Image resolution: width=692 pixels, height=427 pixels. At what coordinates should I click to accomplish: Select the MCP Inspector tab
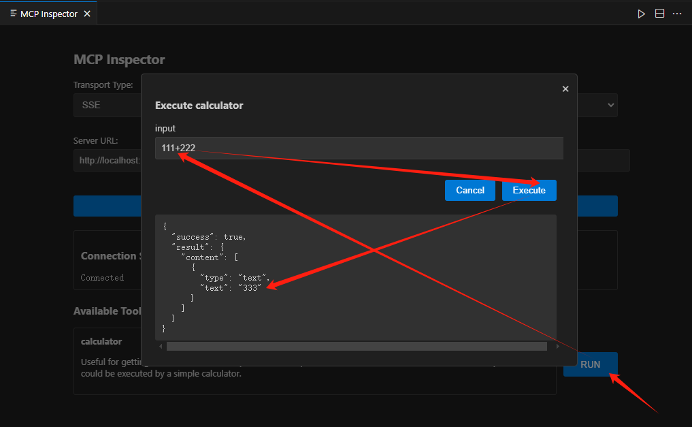click(x=49, y=14)
